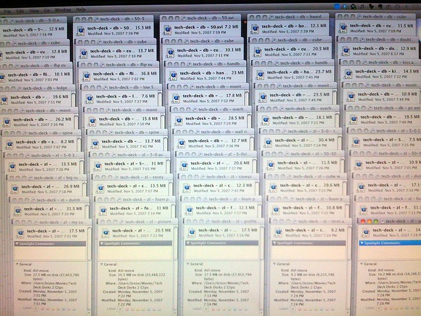Viewport: 421px width, 316px height.
Task: Open the Go menu
Action: pos(47,11)
